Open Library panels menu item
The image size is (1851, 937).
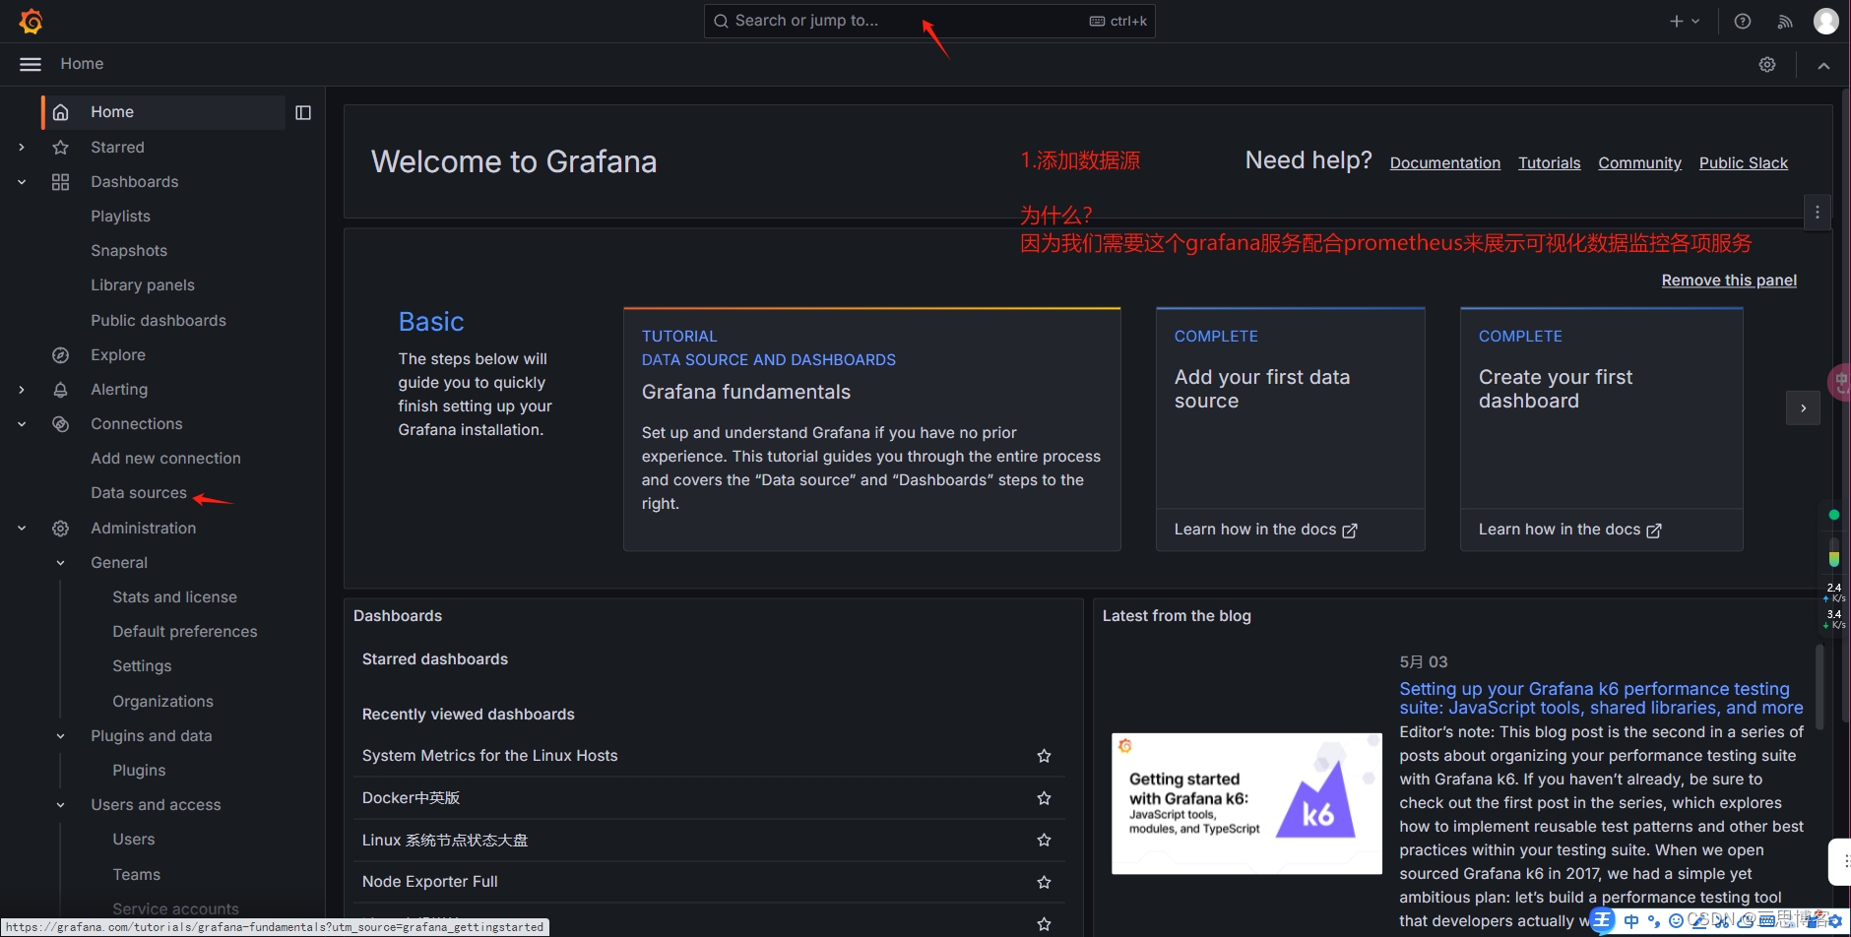(x=143, y=285)
